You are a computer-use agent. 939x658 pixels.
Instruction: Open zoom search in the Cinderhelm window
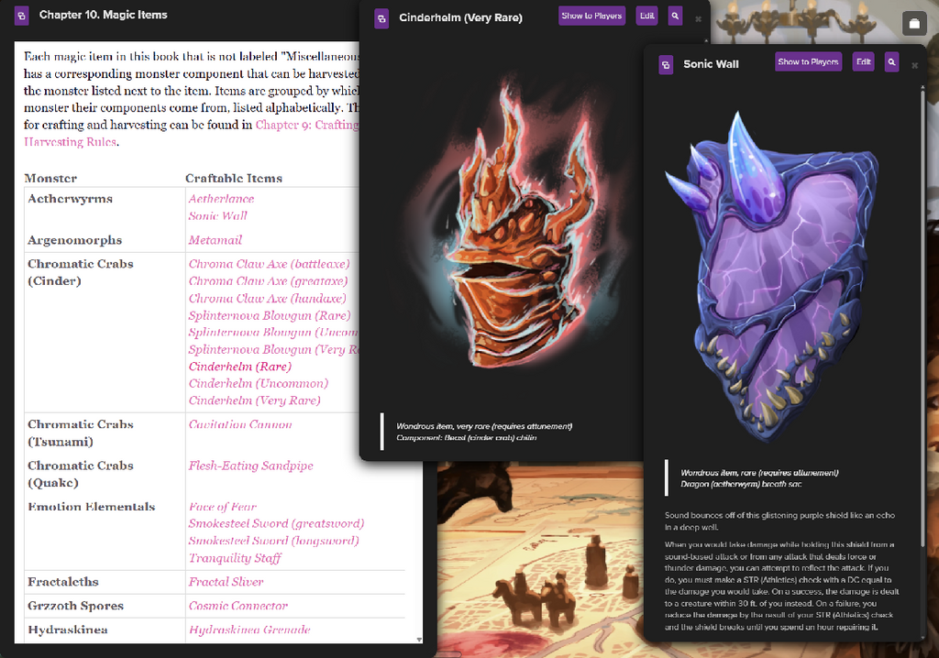[675, 16]
